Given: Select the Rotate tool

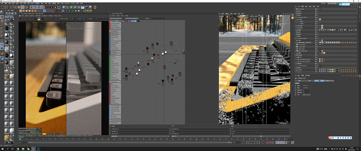Looking at the screenshot, I should coord(23,7).
